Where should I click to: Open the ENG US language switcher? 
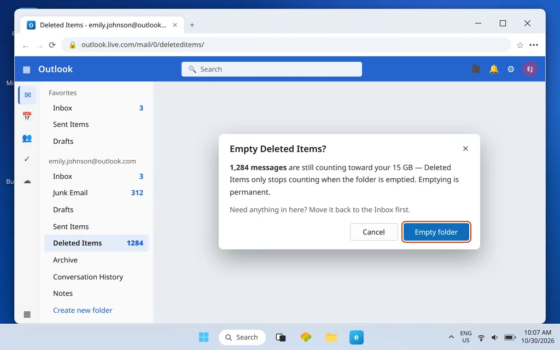tap(466, 337)
